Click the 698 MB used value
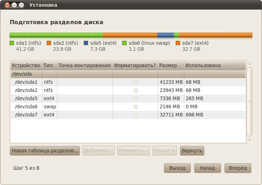Viewport: 262px width, 185px height. coord(194,115)
